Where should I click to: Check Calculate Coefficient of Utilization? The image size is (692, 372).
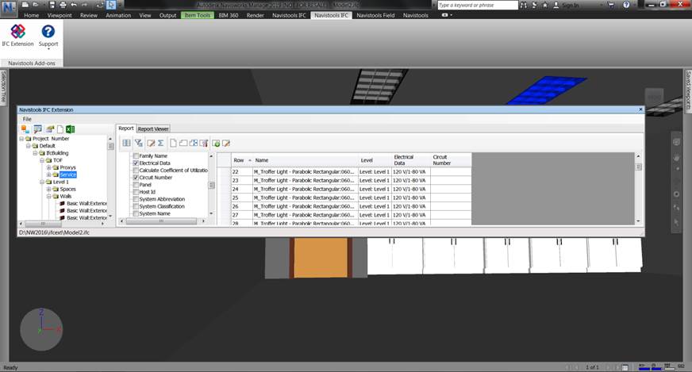pyautogui.click(x=136, y=170)
